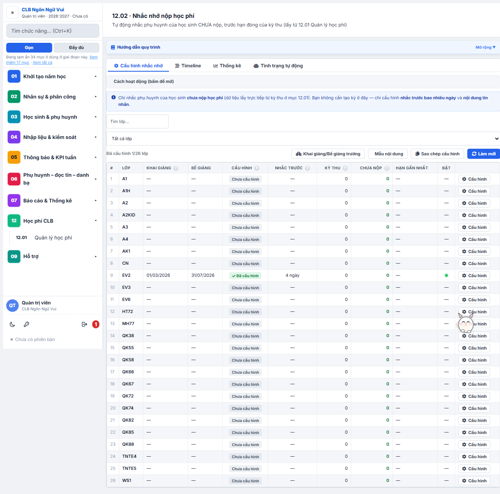This screenshot has width=500, height=494.
Task: Click the green enabled dot for EV2
Action: coord(446,276)
